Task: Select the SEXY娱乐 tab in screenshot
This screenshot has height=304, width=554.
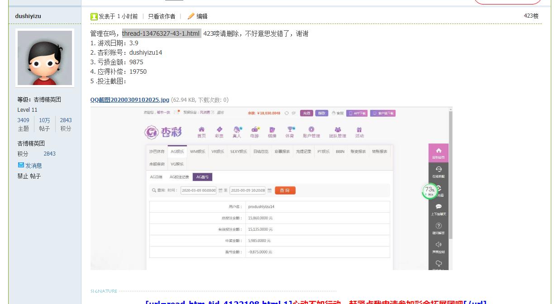Action: point(239,152)
